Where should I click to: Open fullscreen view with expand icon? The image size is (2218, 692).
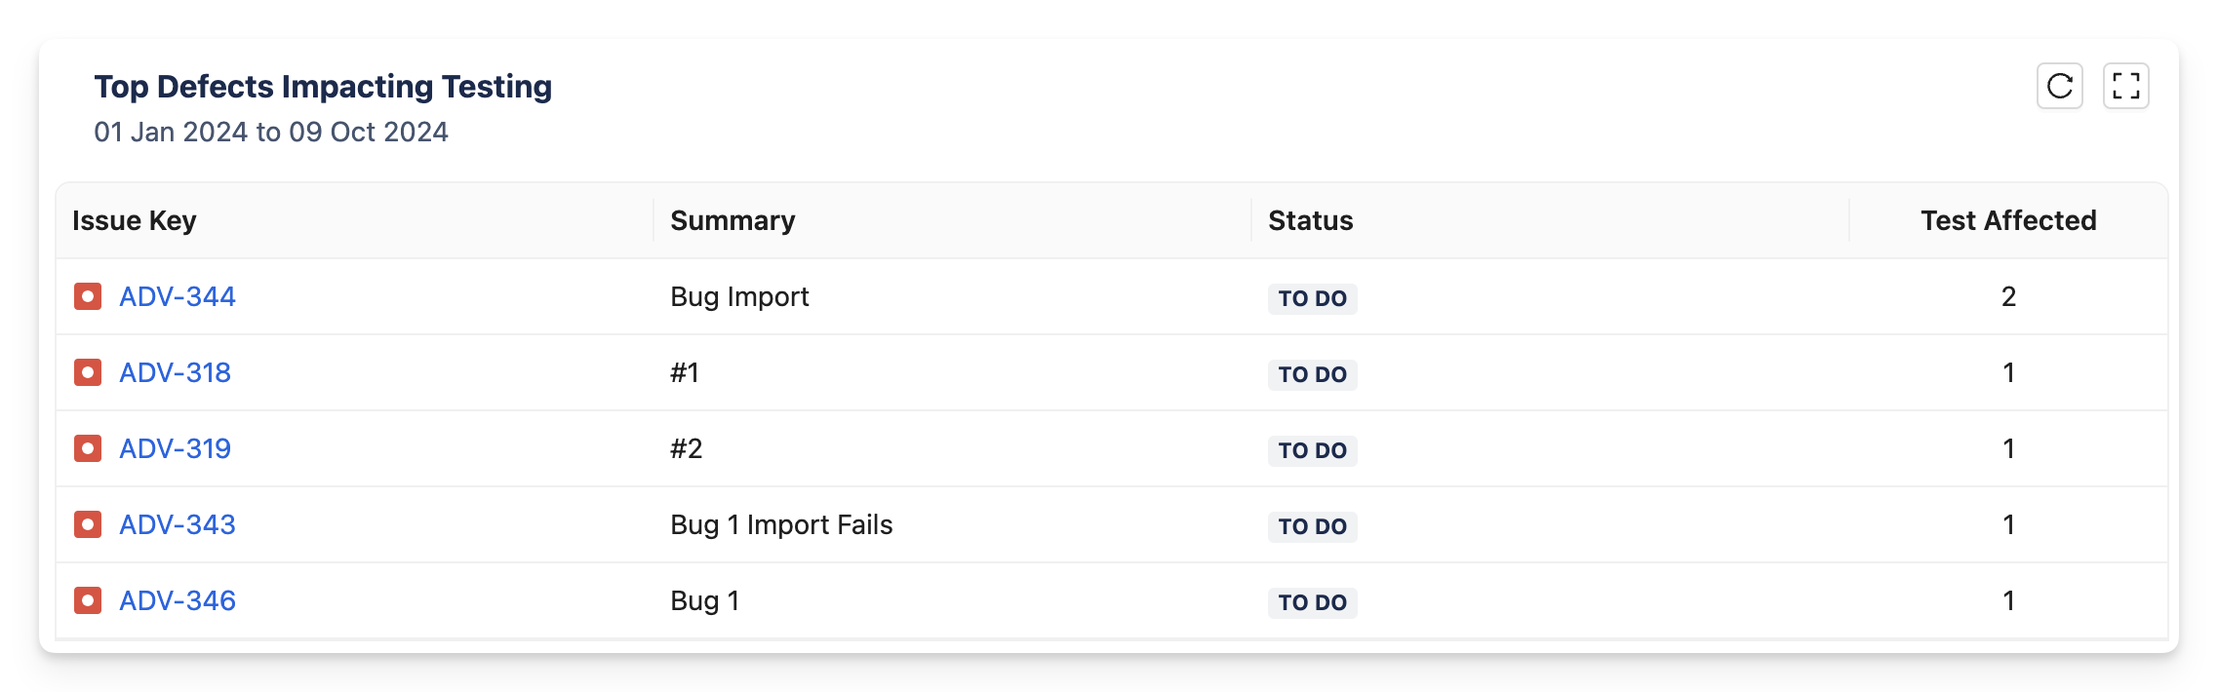click(x=2125, y=86)
